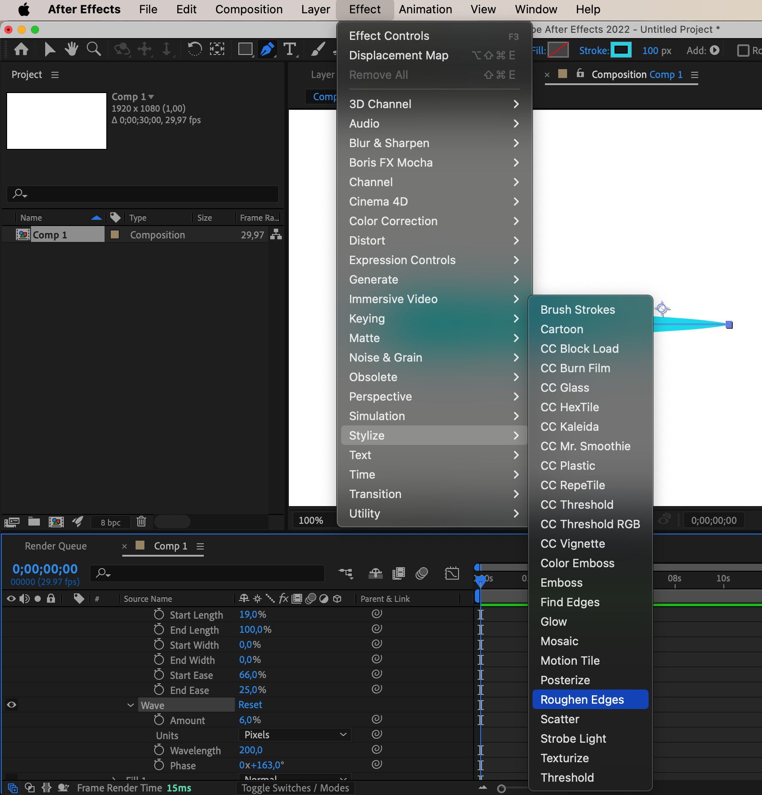This screenshot has width=762, height=795.
Task: Select the Rotation tool
Action: [x=194, y=49]
